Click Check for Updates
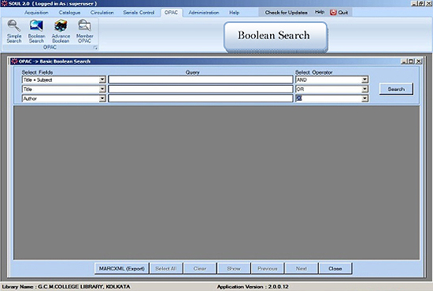 pos(286,13)
